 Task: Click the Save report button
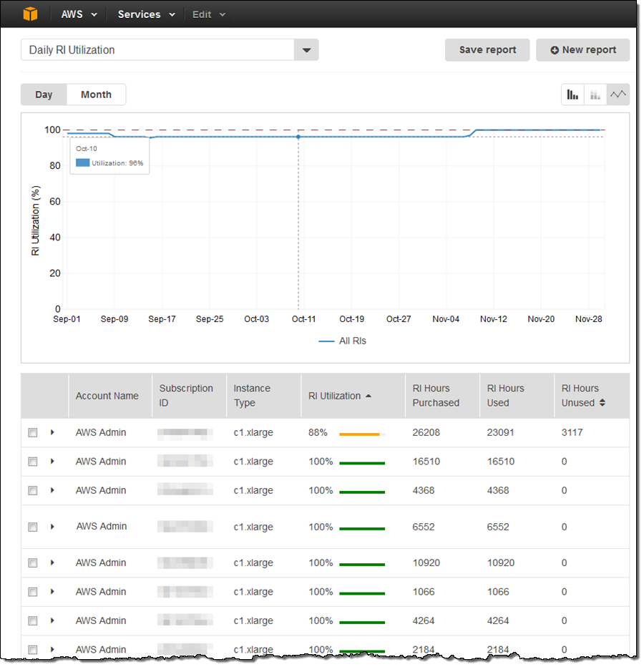coord(487,49)
